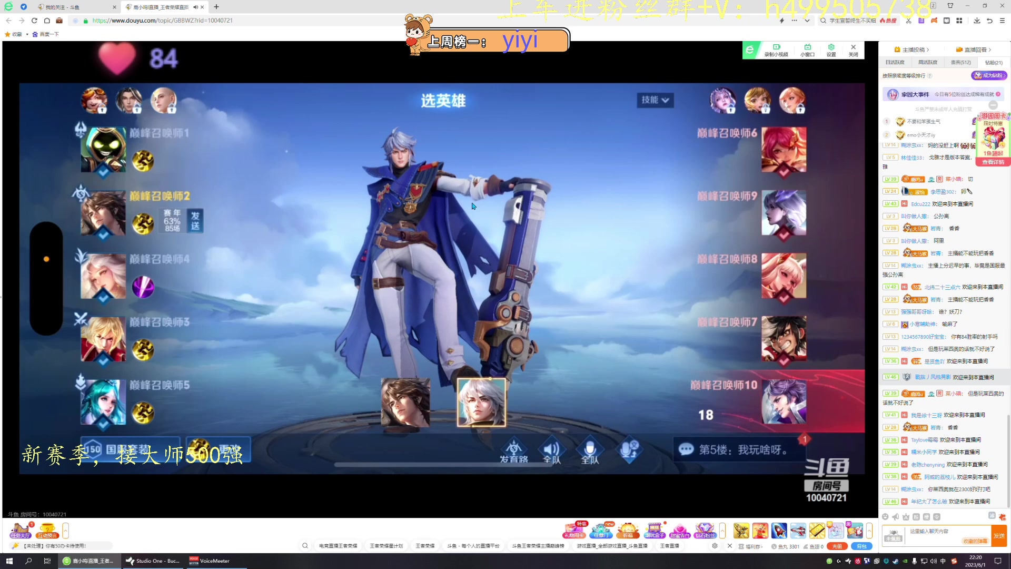
Task: Open the 甜蜜告白 confession icon
Action: point(680,530)
